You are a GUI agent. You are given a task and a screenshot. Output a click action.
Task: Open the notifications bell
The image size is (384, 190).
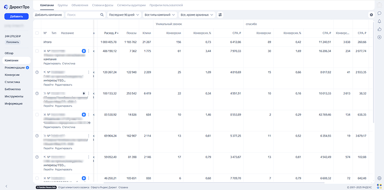(x=379, y=21)
